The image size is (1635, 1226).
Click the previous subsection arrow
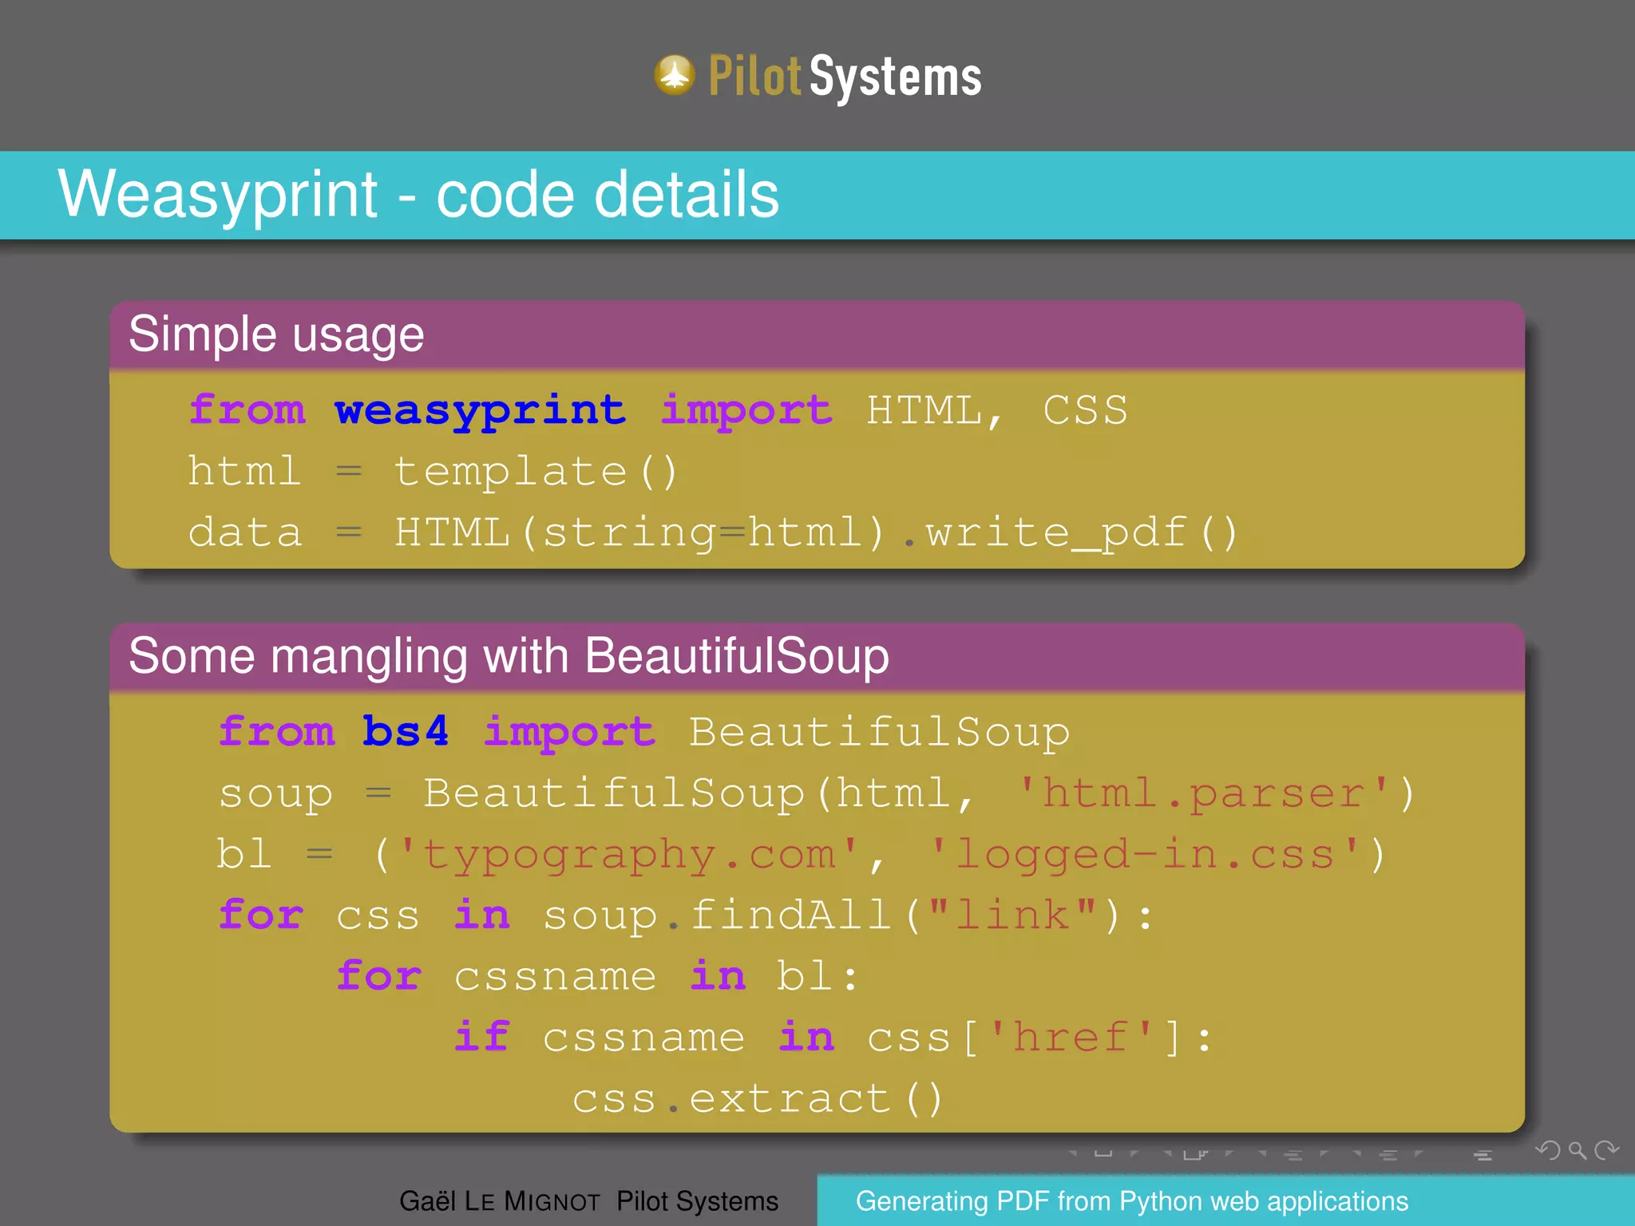[x=1262, y=1153]
